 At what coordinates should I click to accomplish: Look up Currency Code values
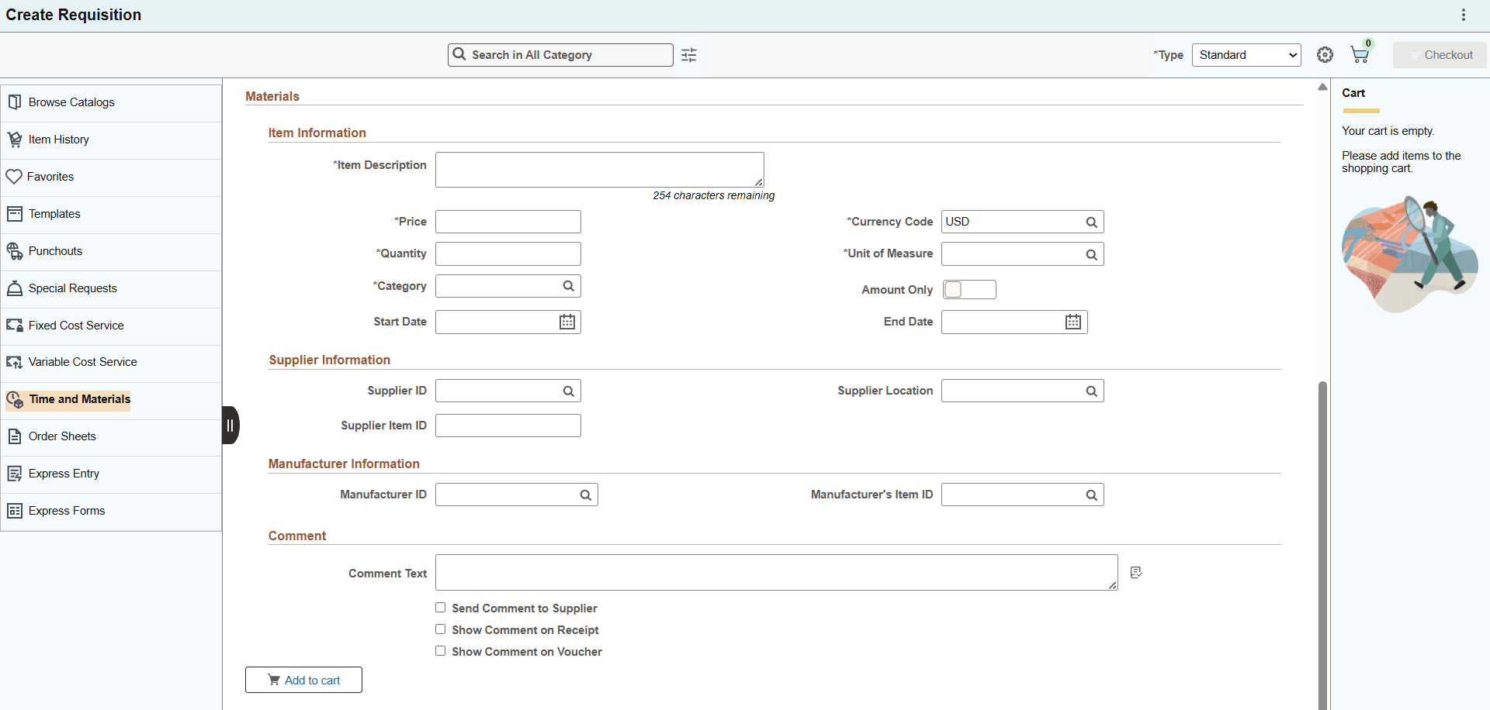(1091, 222)
